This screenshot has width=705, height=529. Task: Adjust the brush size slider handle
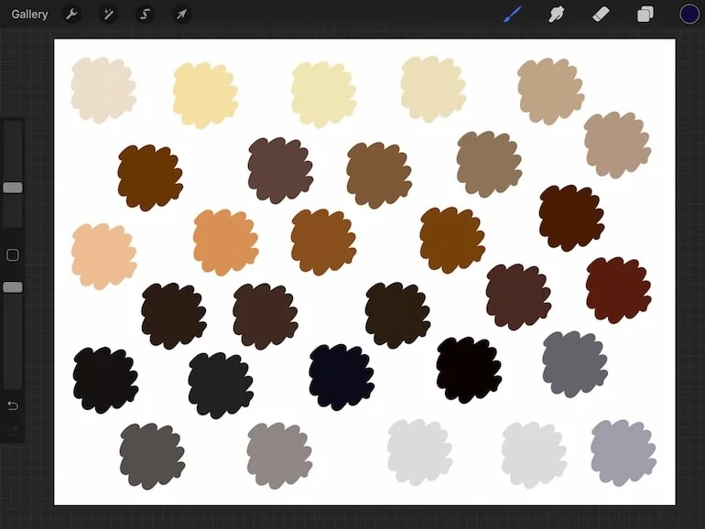coord(13,188)
